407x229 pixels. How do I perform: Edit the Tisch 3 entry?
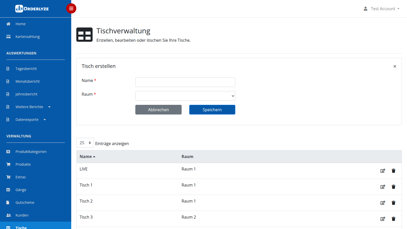383,219
